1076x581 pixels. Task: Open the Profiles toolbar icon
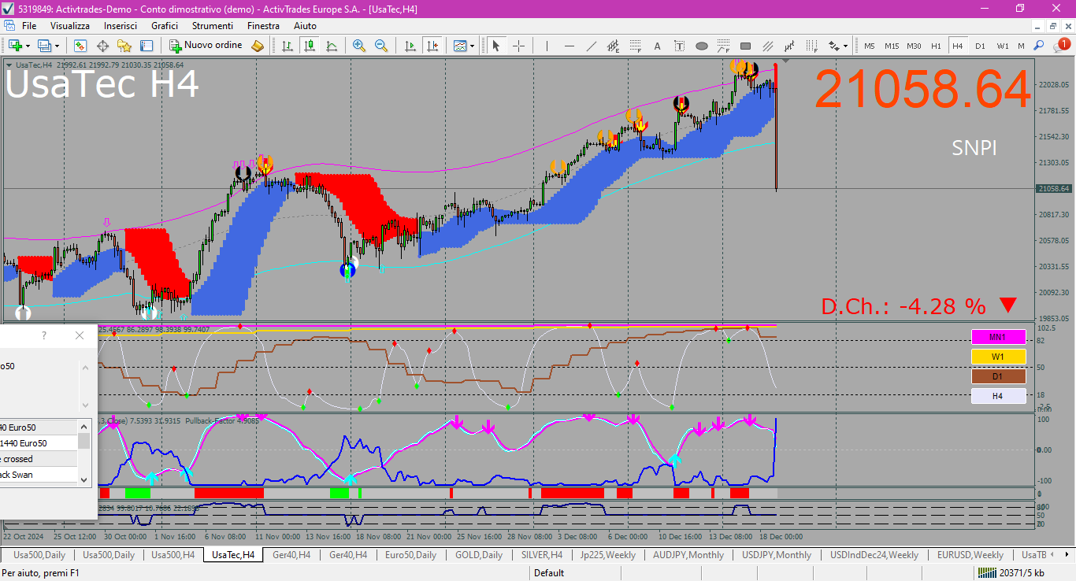pos(44,46)
